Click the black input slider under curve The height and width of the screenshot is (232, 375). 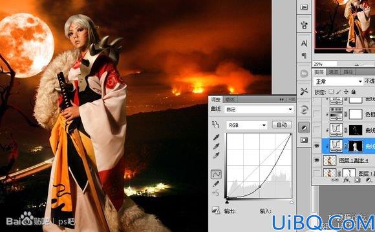(x=227, y=202)
